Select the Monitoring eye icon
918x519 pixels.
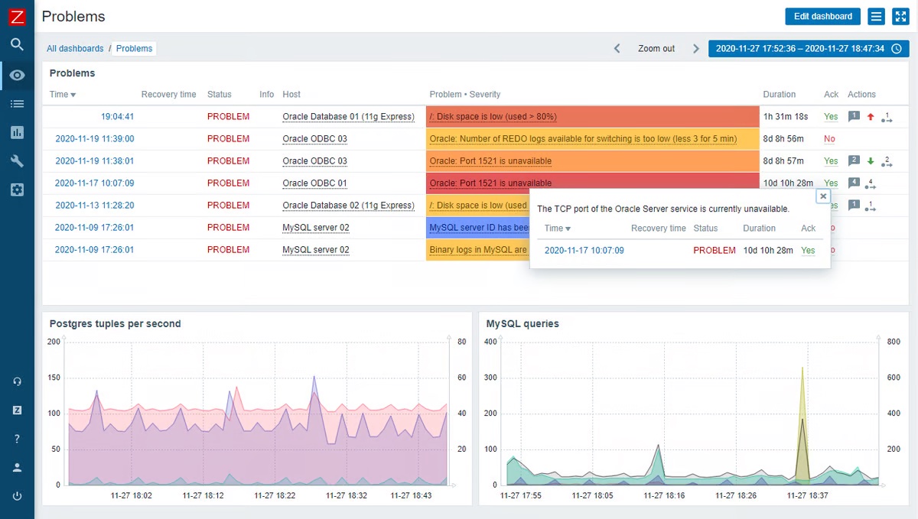pos(17,75)
